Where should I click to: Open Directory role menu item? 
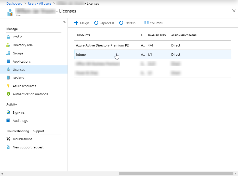[x=23, y=45]
